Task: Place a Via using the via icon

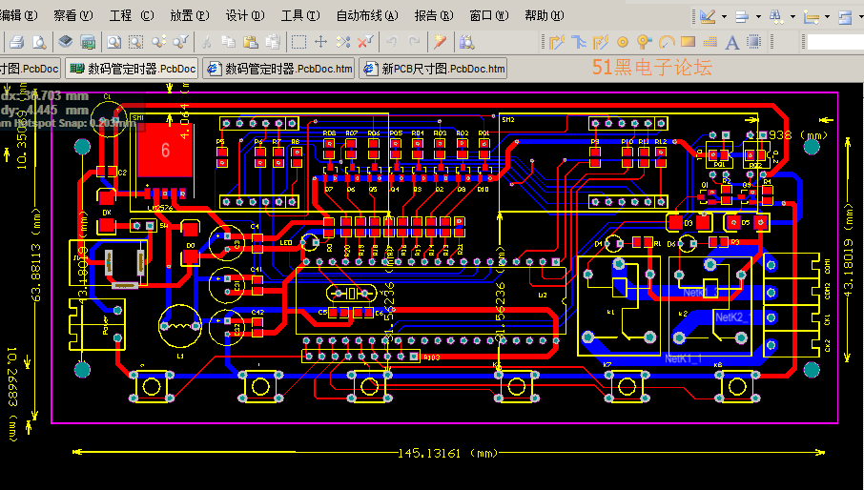Action: click(x=644, y=42)
